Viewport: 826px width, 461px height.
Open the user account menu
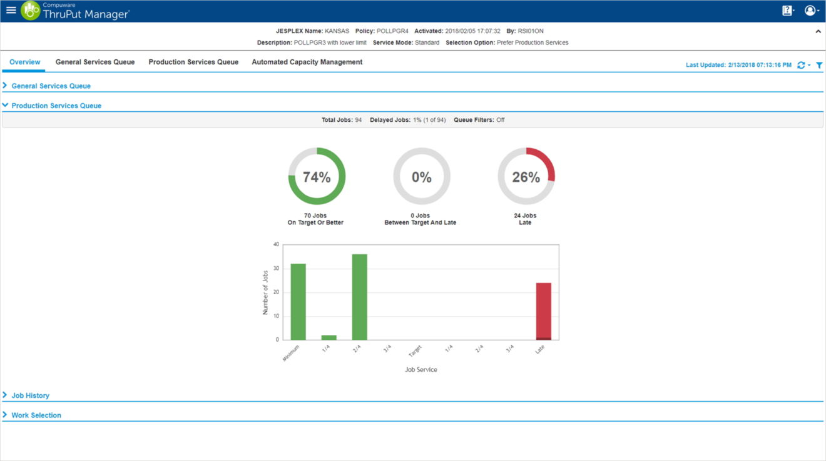point(812,11)
